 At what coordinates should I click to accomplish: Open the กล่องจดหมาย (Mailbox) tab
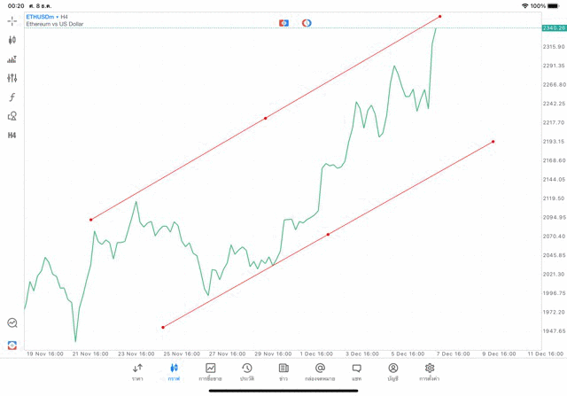click(320, 372)
